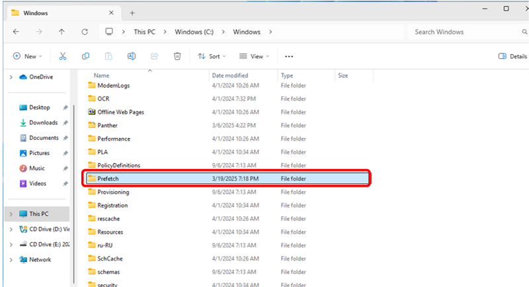Screen dimensions: 529x287
Task: Expand the Network tree node
Action: point(11,260)
